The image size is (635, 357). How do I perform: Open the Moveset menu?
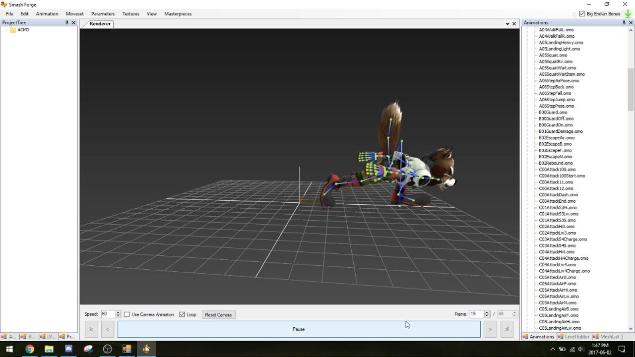tap(75, 14)
